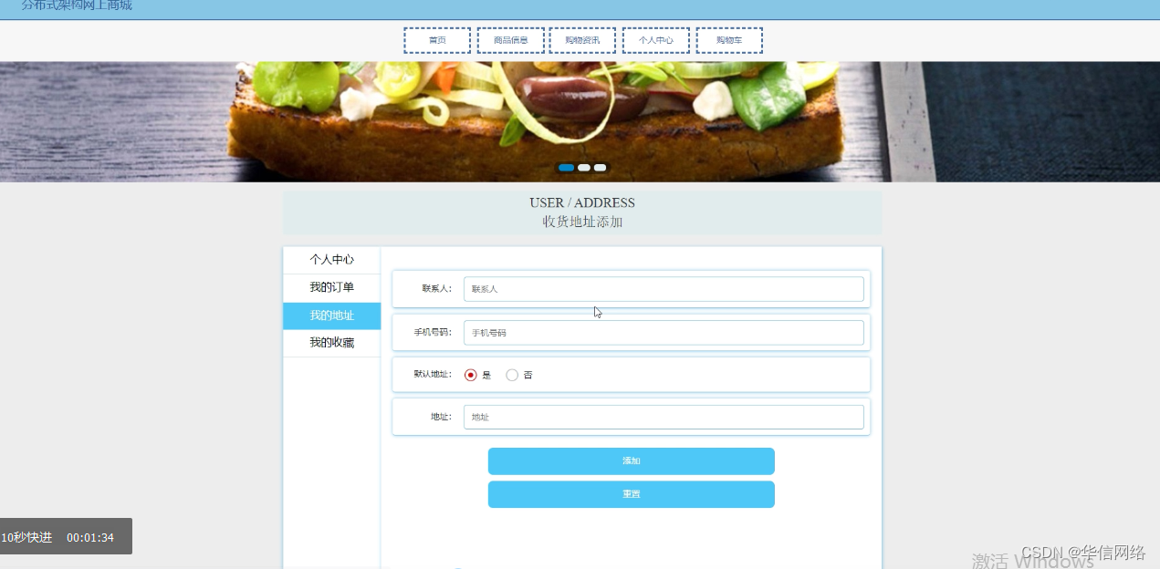Select the first carousel indicator dot
Screen dimensions: 1160x569
(566, 168)
